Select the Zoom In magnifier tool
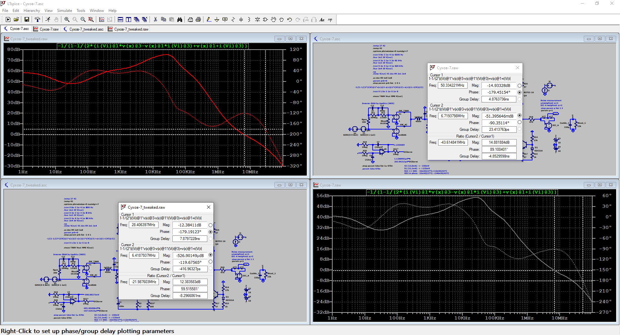This screenshot has height=335, width=620. click(x=67, y=20)
